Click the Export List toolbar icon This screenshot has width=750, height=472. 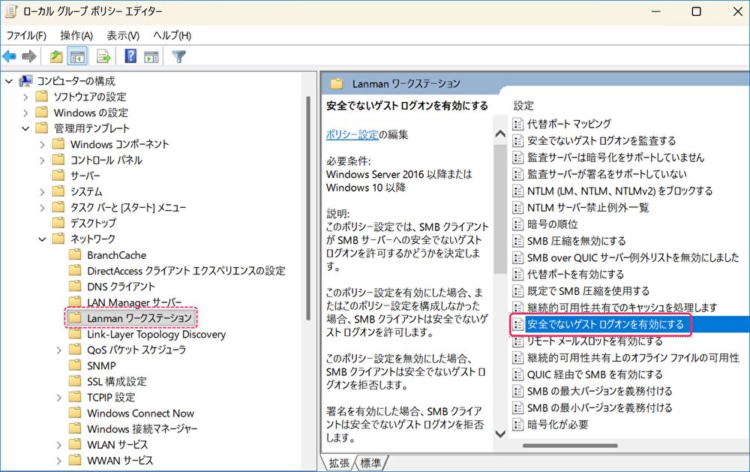[x=103, y=56]
